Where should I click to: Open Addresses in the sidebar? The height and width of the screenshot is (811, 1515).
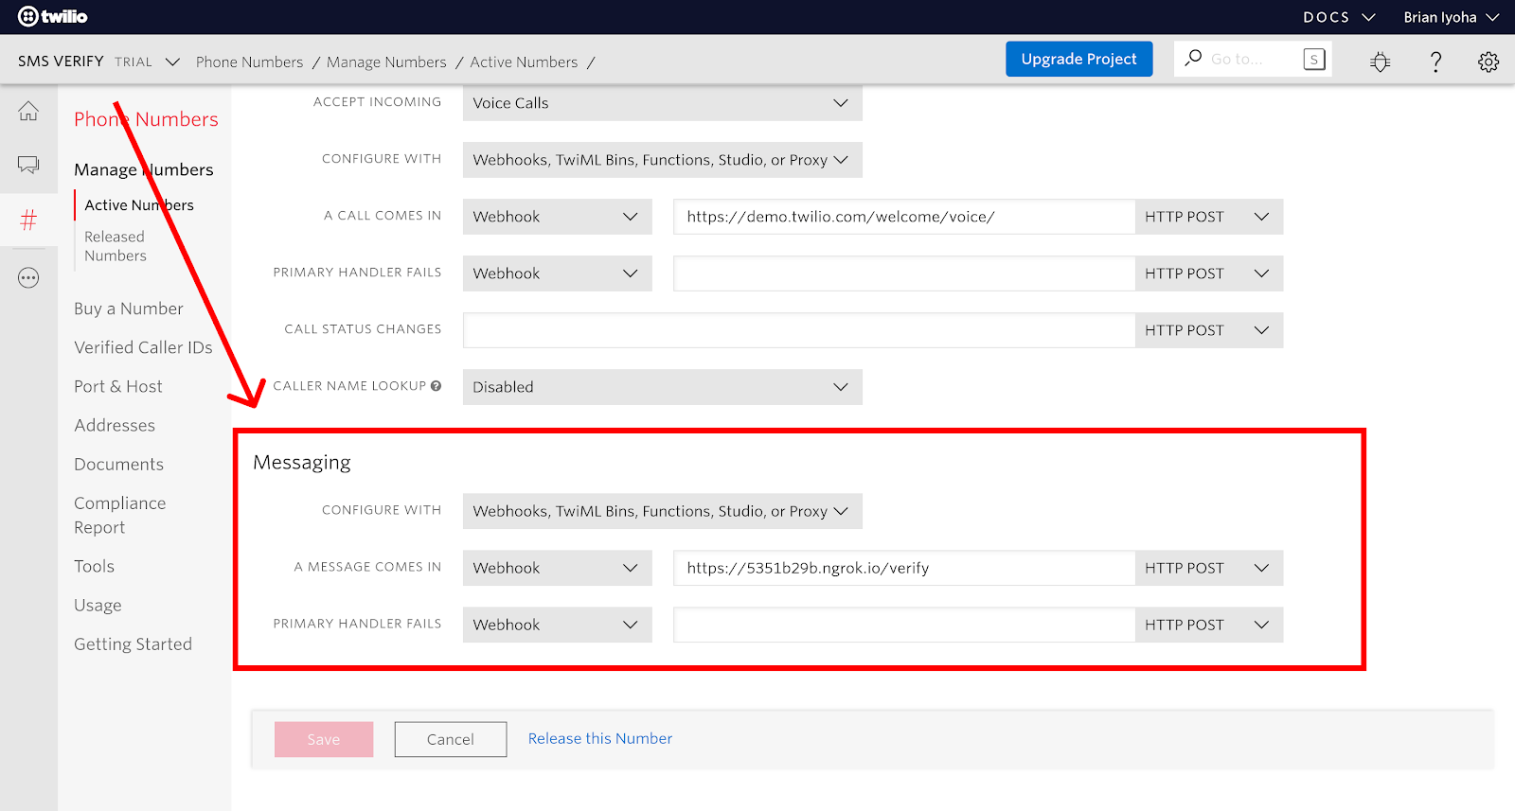click(115, 425)
